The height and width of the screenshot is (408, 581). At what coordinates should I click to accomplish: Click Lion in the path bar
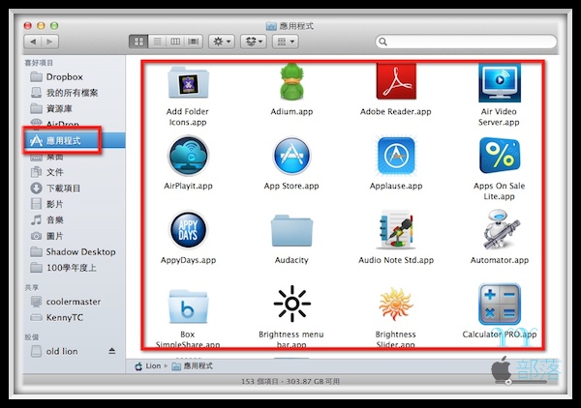[148, 366]
